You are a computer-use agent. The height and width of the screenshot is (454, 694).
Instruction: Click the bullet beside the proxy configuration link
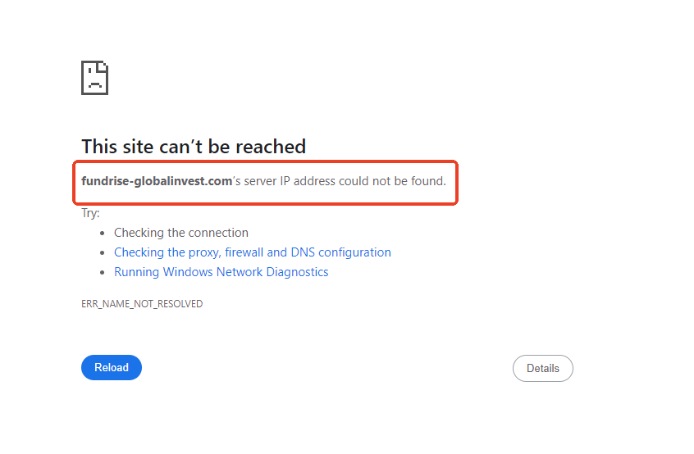click(x=102, y=252)
